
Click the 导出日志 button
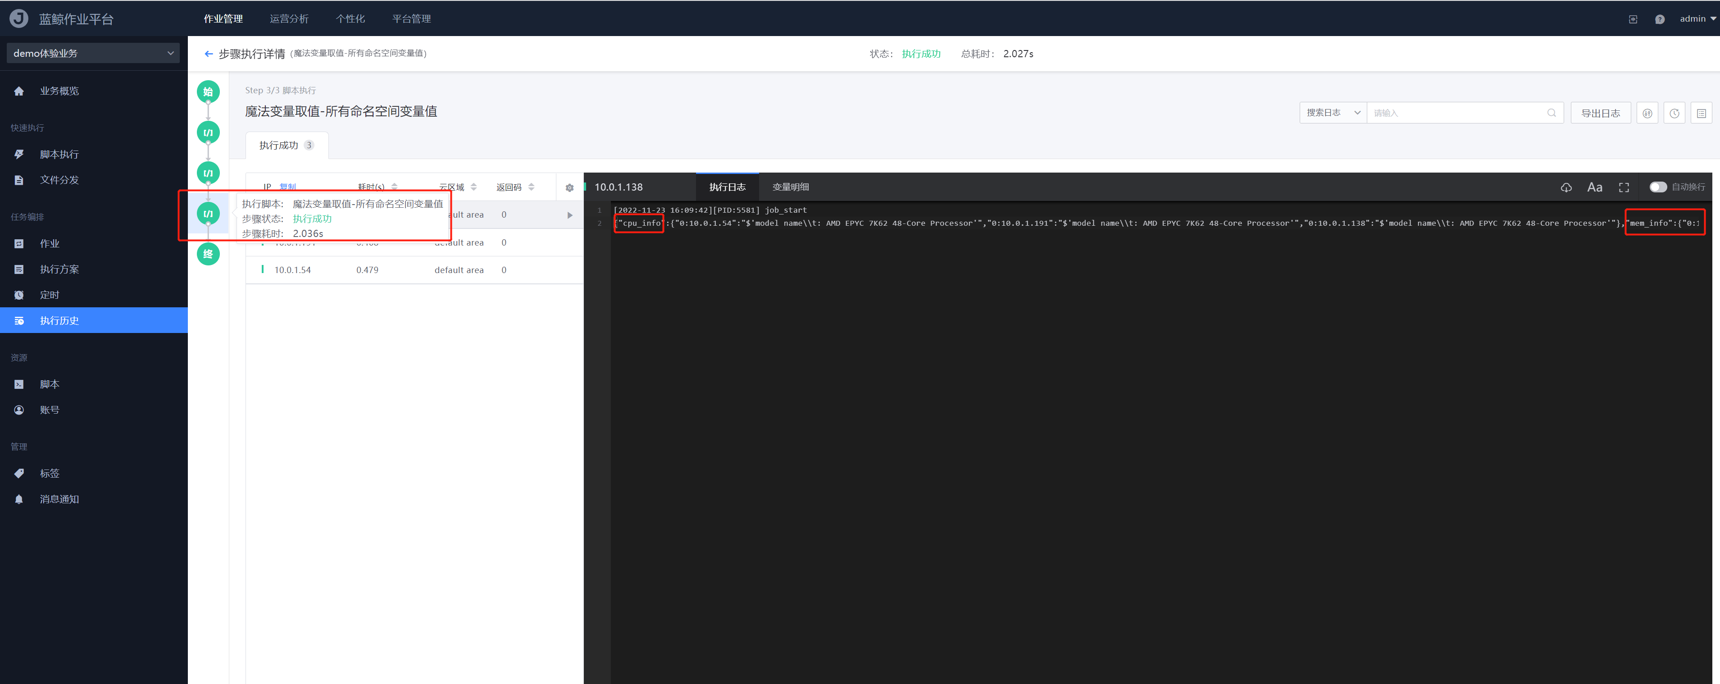pos(1601,113)
